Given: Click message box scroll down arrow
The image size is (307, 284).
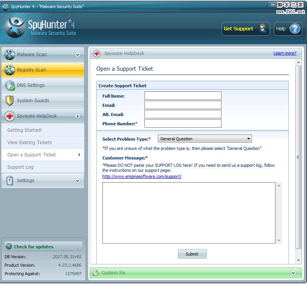Looking at the screenshot, I should [x=279, y=241].
